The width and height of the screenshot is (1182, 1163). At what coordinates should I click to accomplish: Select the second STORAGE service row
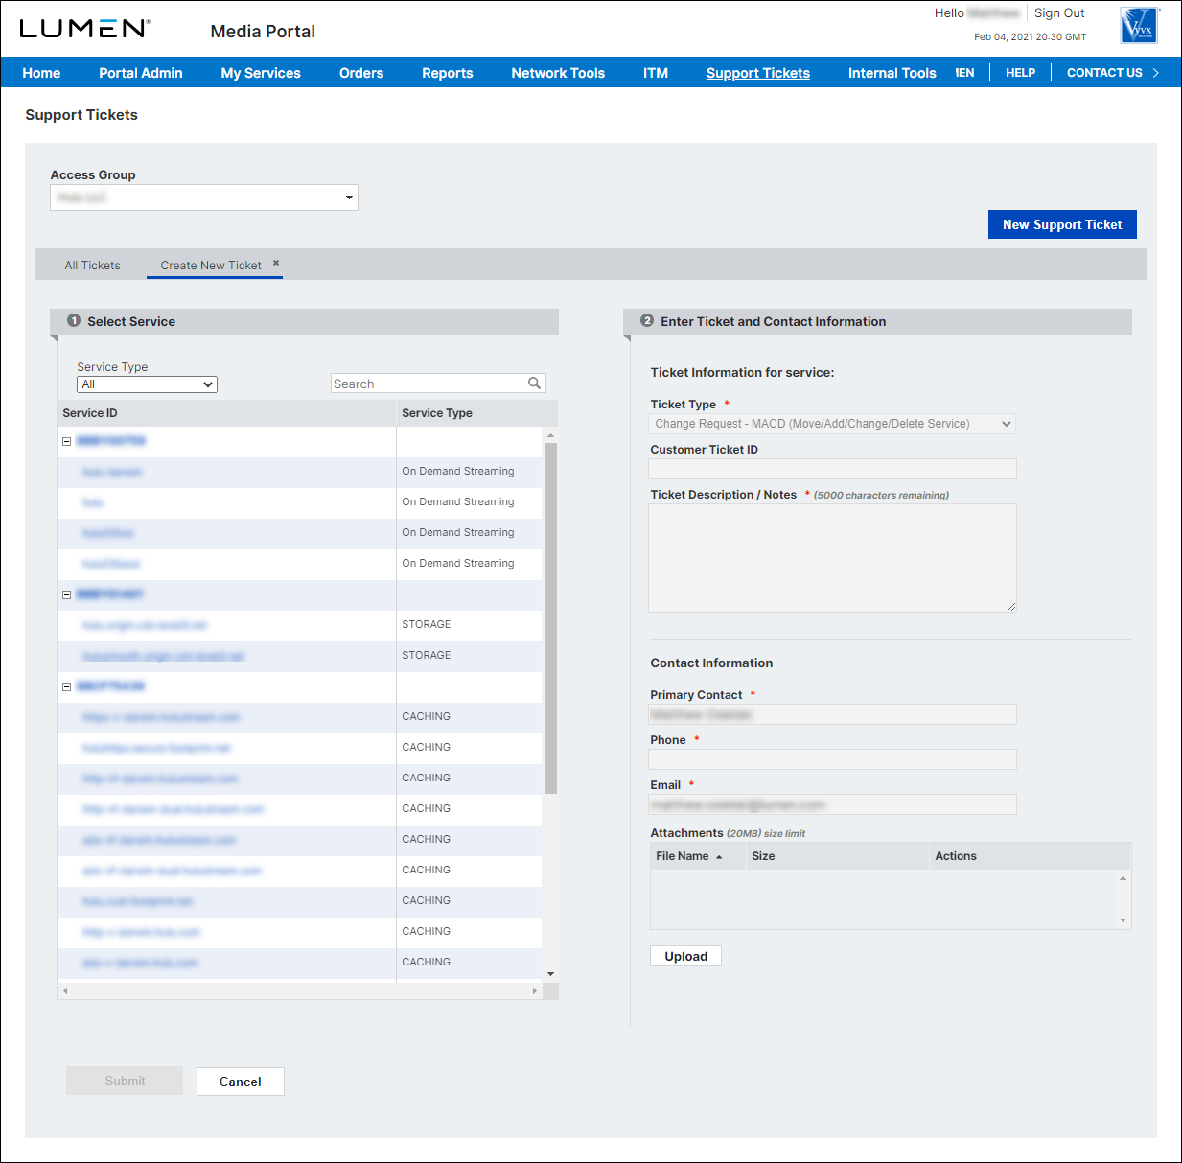(x=300, y=656)
